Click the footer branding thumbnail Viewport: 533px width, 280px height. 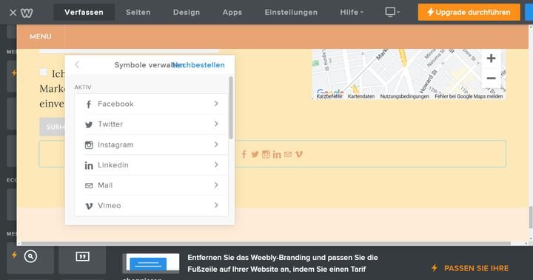[151, 263]
